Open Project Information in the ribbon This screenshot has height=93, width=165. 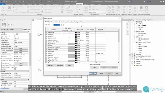coord(20,12)
